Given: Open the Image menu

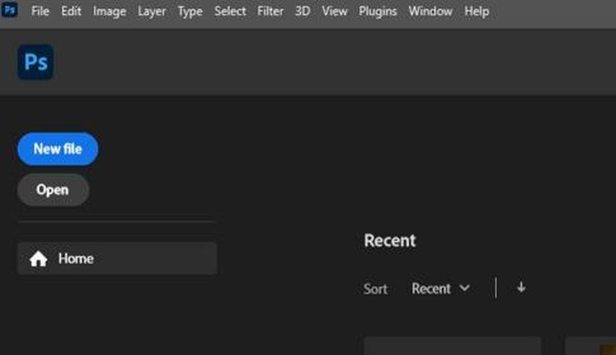Looking at the screenshot, I should tap(109, 12).
